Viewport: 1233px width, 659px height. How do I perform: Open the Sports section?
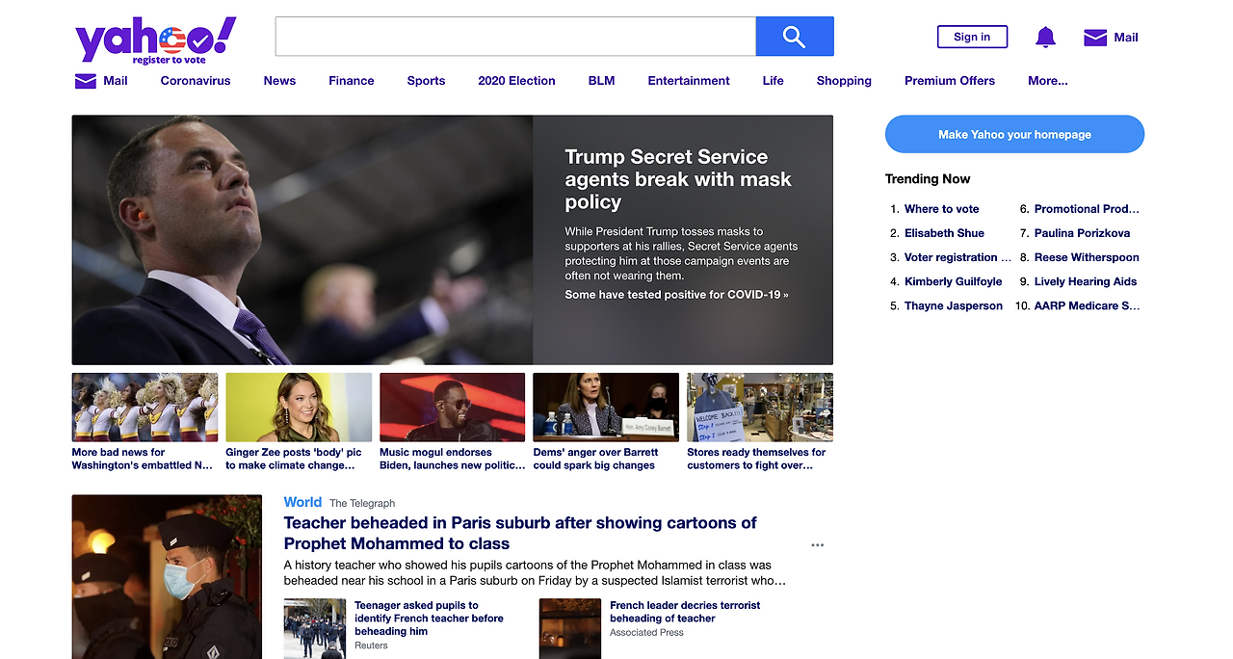point(426,81)
